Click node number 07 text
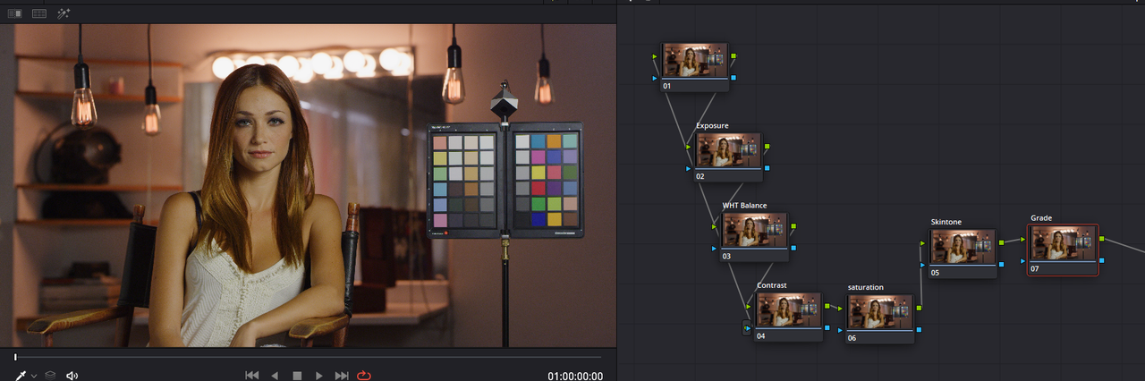The height and width of the screenshot is (381, 1145). (x=1035, y=268)
